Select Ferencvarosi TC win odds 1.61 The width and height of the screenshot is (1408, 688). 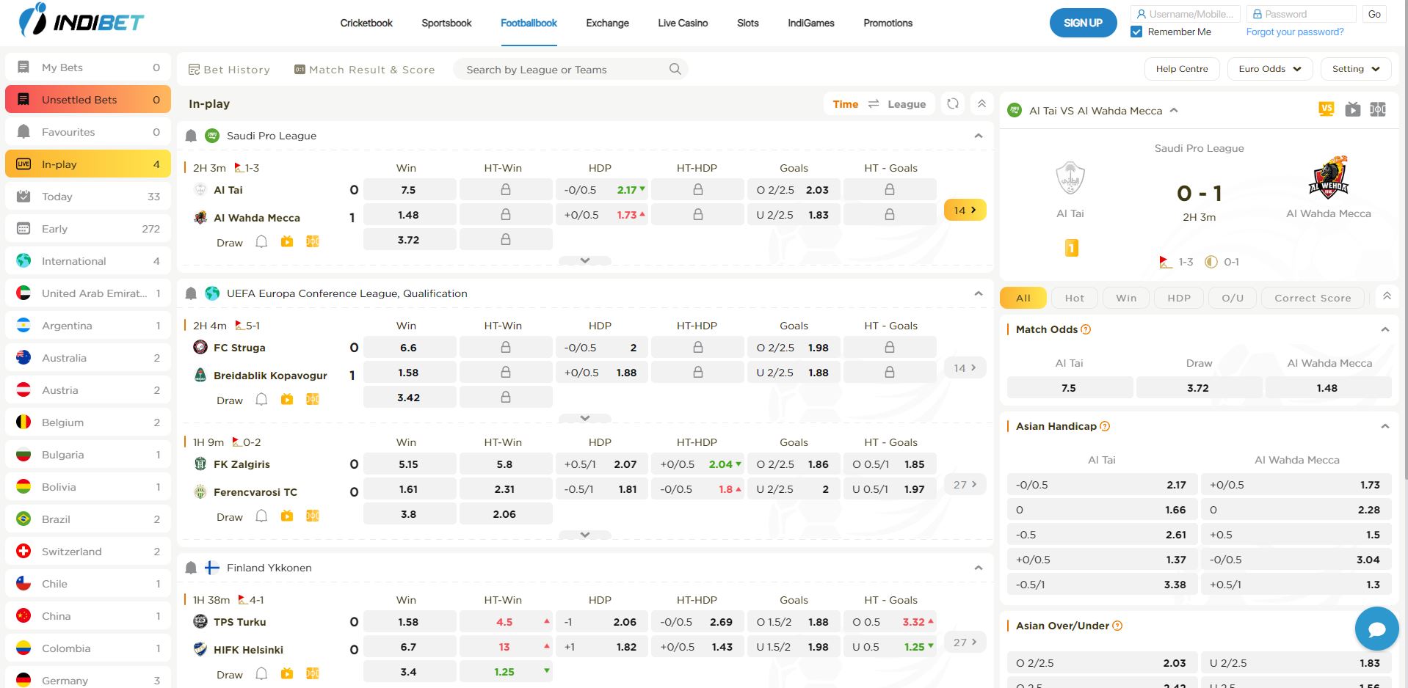(409, 489)
